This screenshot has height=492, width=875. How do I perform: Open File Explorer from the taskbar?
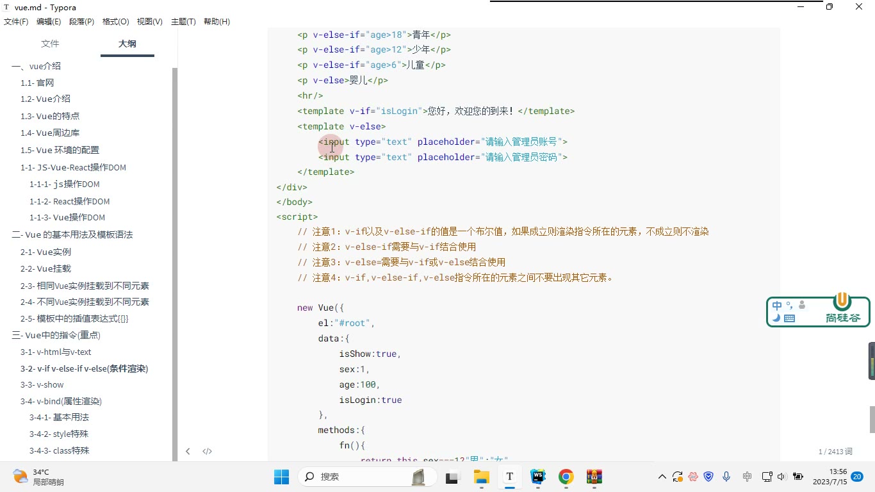(481, 477)
